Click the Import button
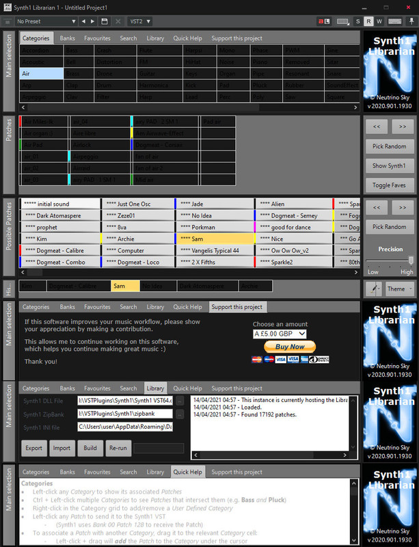 pyautogui.click(x=62, y=448)
